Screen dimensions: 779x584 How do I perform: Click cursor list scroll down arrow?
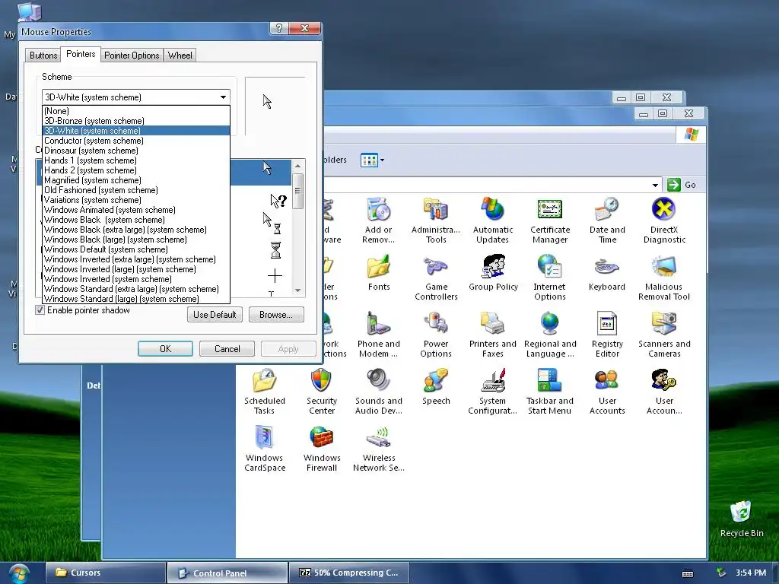[x=297, y=290]
